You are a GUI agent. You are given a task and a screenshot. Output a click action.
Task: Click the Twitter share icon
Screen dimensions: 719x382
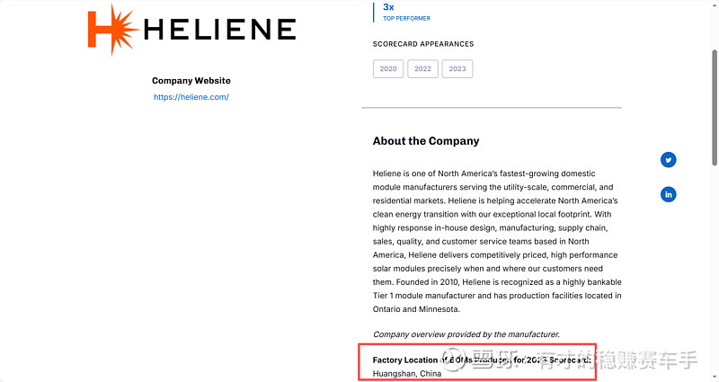tap(668, 160)
